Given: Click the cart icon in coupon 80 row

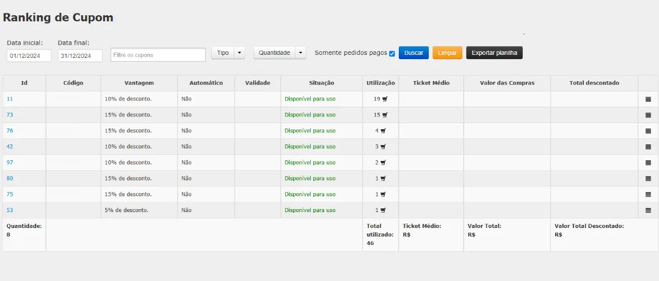Looking at the screenshot, I should click(383, 178).
